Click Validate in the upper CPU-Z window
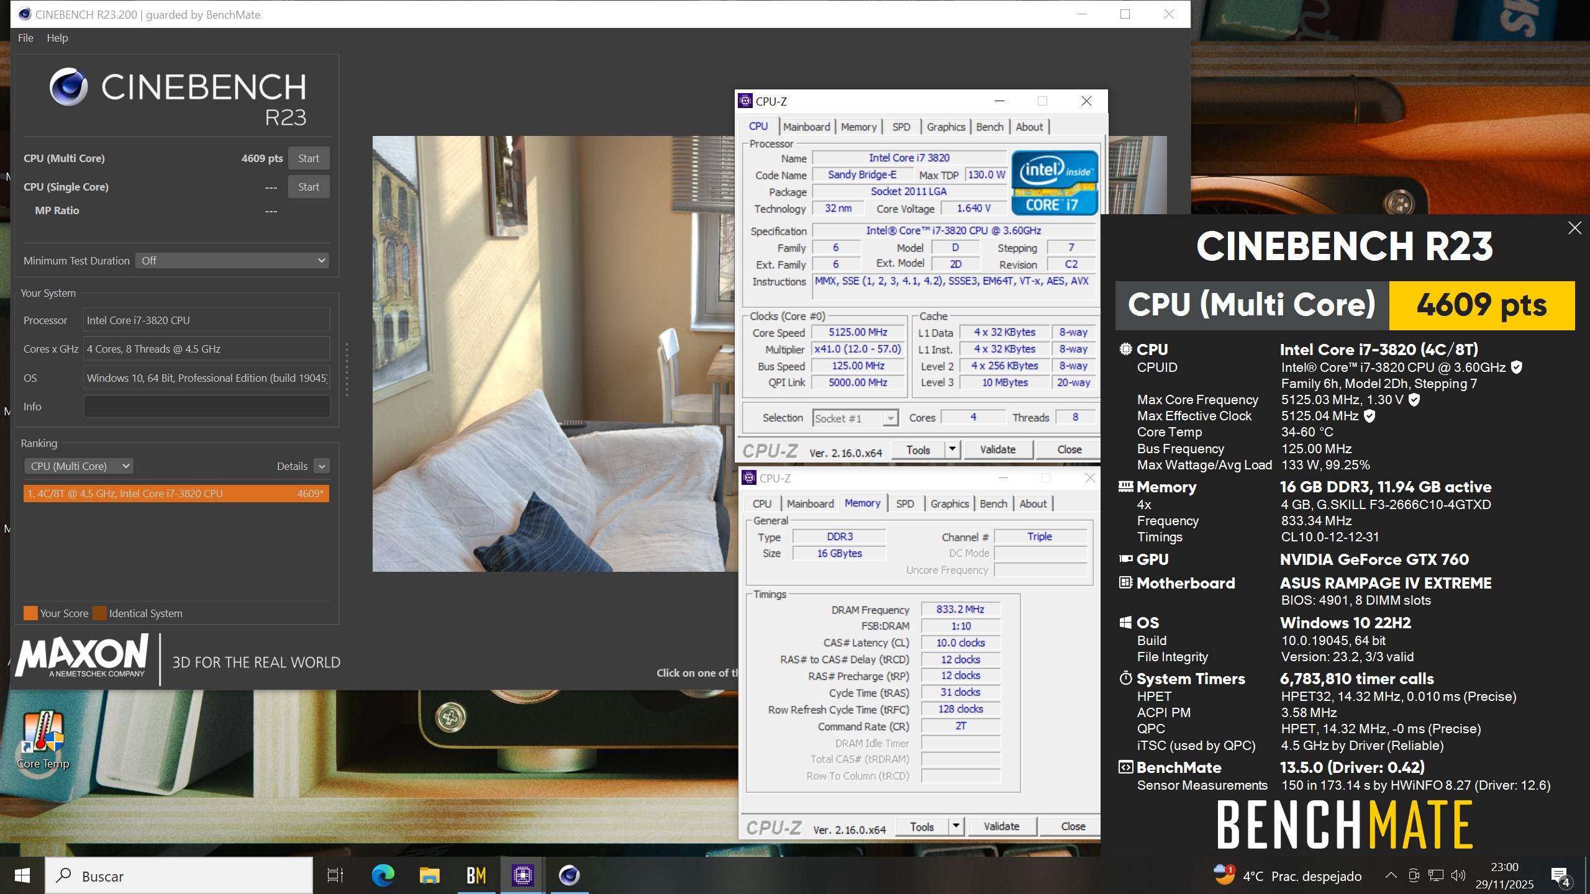 [x=997, y=449]
